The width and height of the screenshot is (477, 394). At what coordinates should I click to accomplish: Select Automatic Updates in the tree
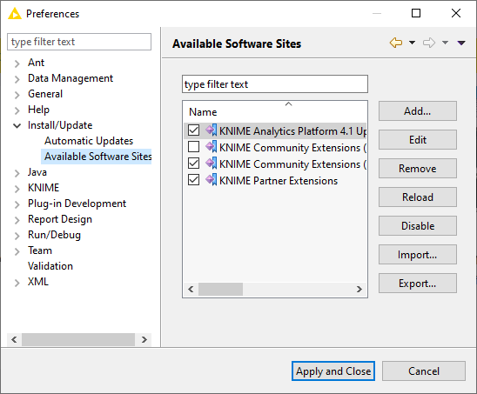click(89, 141)
